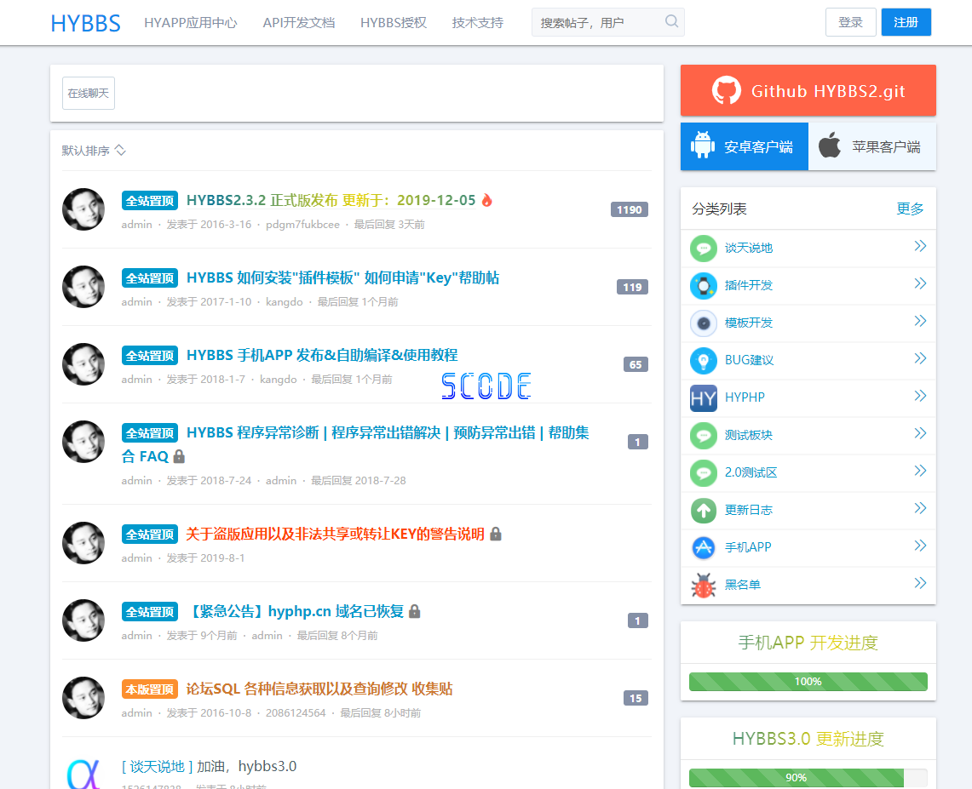Expand the 黑名单 chevron arrow

point(920,583)
